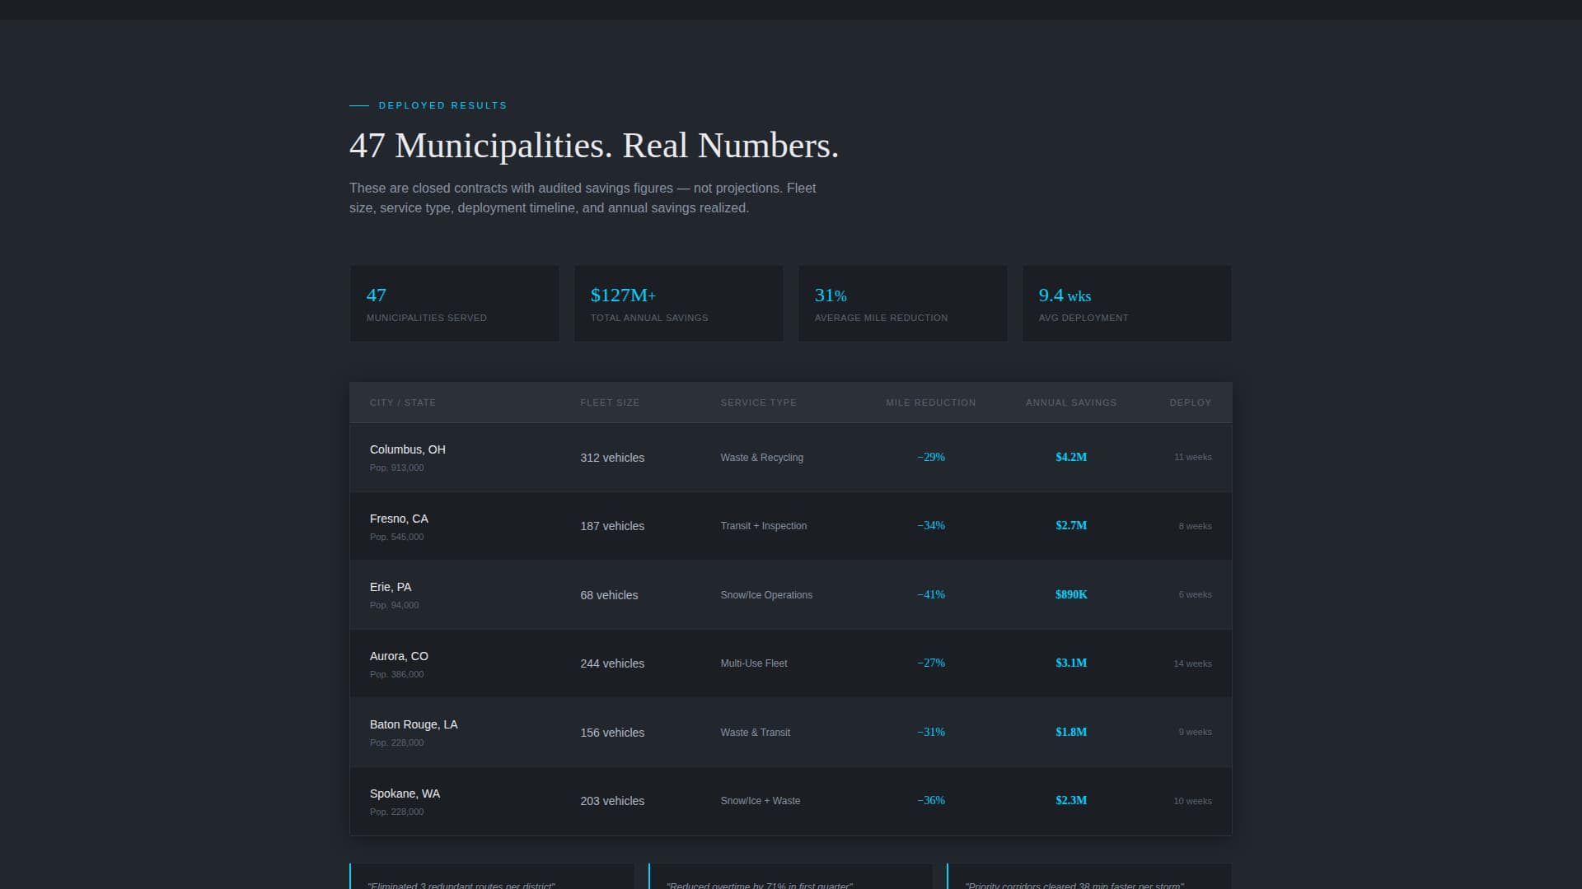The height and width of the screenshot is (889, 1582).
Task: Click the '8 weeks' deploy cell
Action: 1196,526
